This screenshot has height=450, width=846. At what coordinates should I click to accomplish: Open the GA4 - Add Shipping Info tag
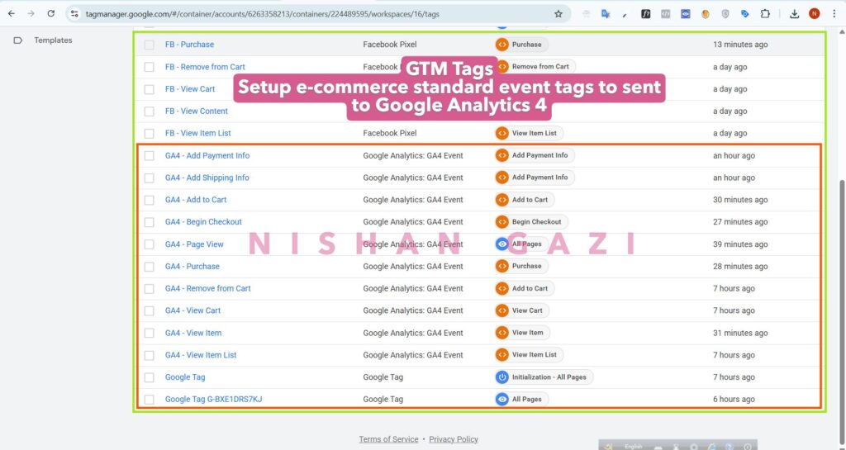point(207,178)
